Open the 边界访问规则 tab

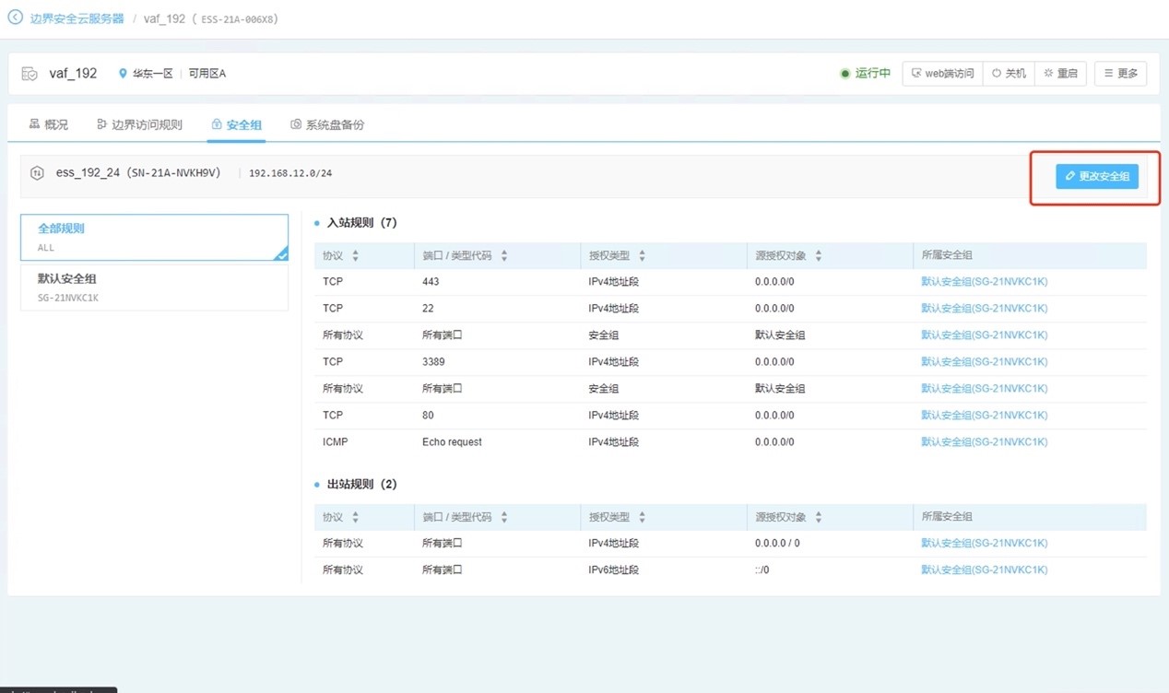pyautogui.click(x=139, y=124)
